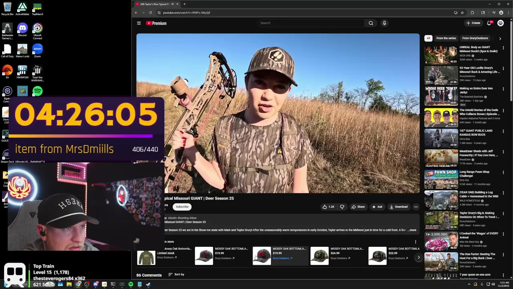Go back in Chrome browser
Viewport: 513px width, 289px height.
136,12
